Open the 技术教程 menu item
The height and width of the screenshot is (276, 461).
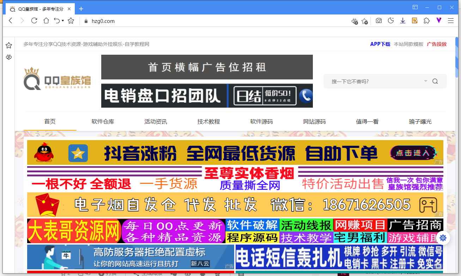coord(208,121)
